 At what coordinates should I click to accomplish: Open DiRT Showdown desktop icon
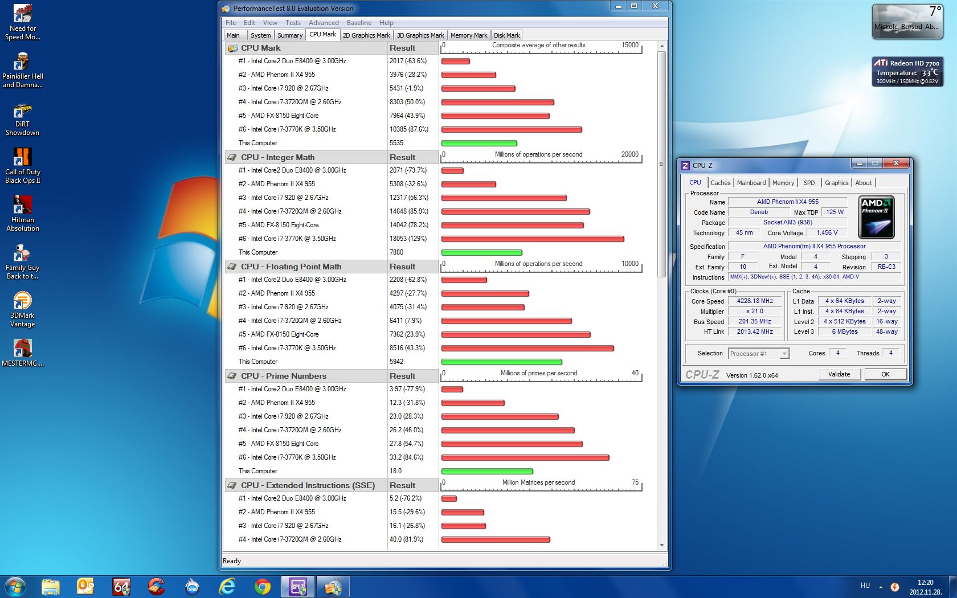point(22,118)
